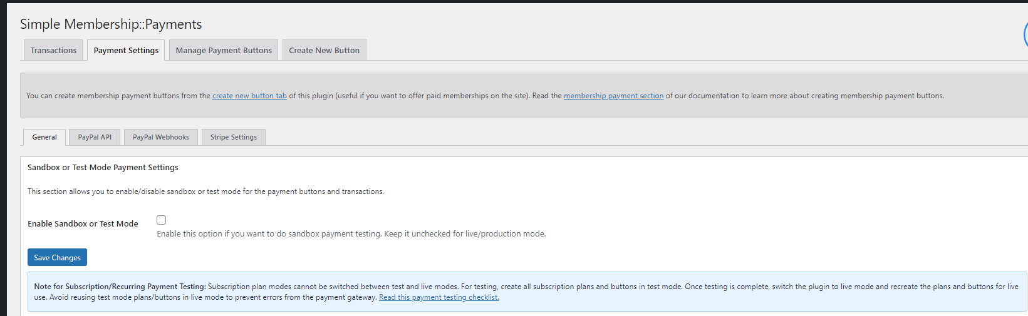Switch to PayPal Webhooks sub-tab

coord(161,137)
